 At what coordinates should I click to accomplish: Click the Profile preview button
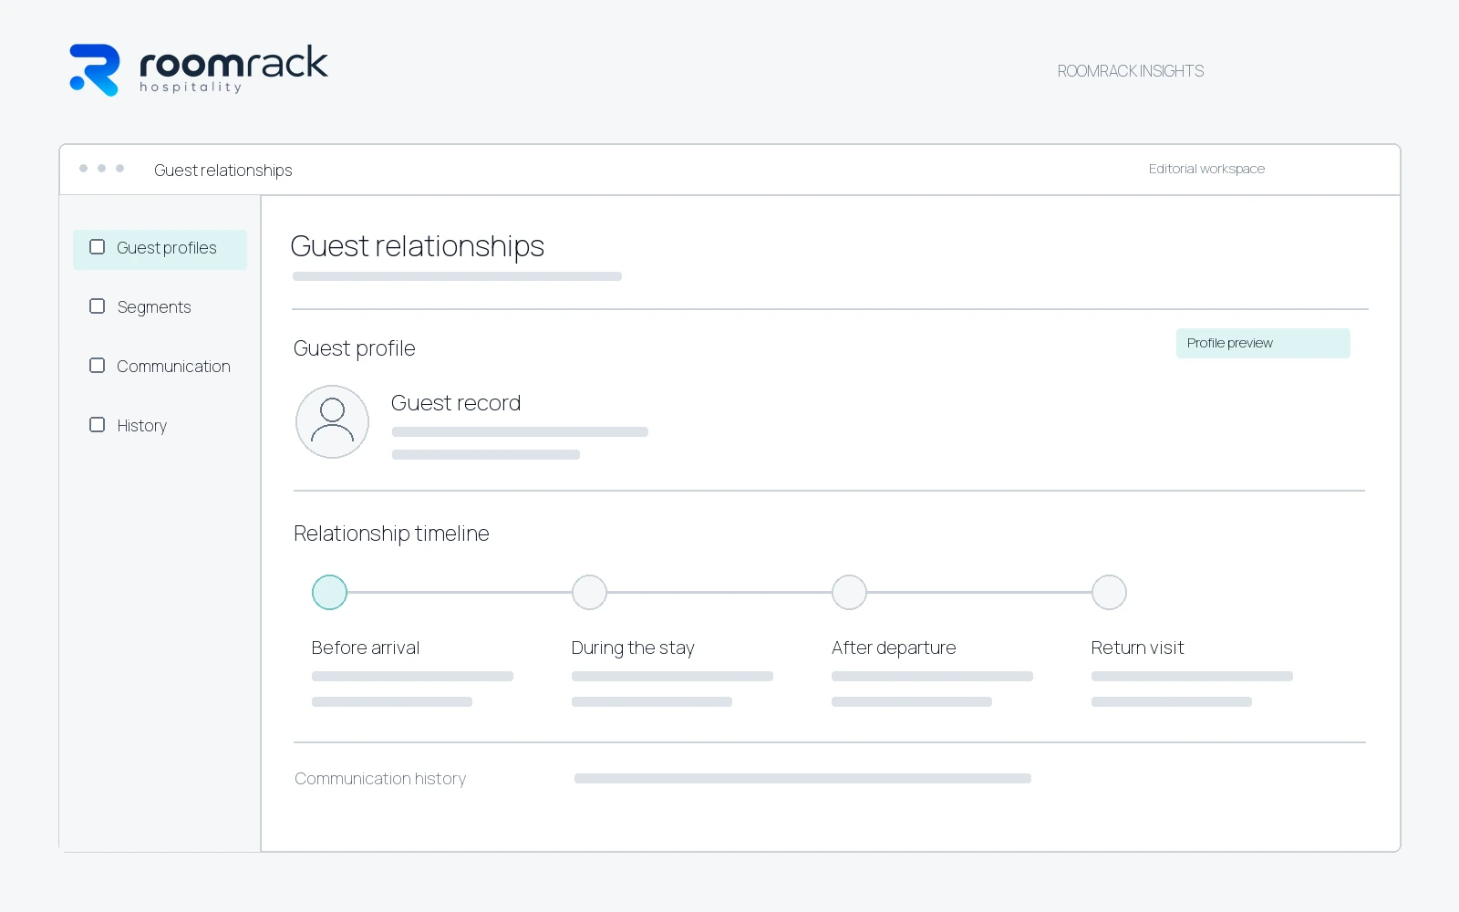click(1263, 343)
